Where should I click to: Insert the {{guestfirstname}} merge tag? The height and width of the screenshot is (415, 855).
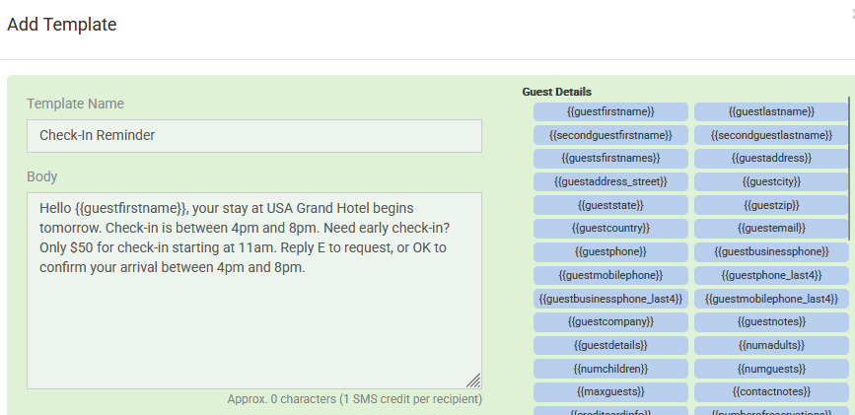610,111
